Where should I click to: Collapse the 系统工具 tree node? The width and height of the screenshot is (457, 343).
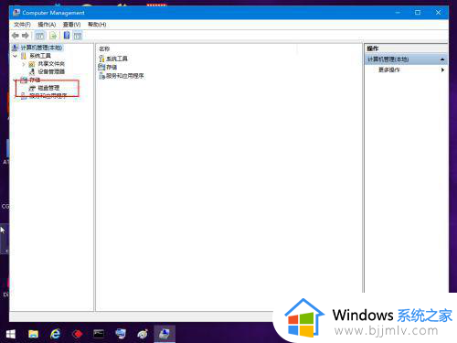tap(15, 56)
